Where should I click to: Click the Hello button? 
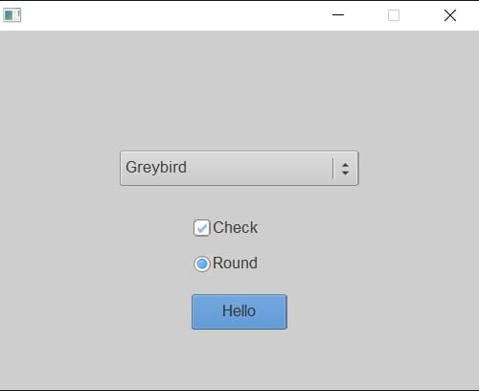click(x=239, y=311)
